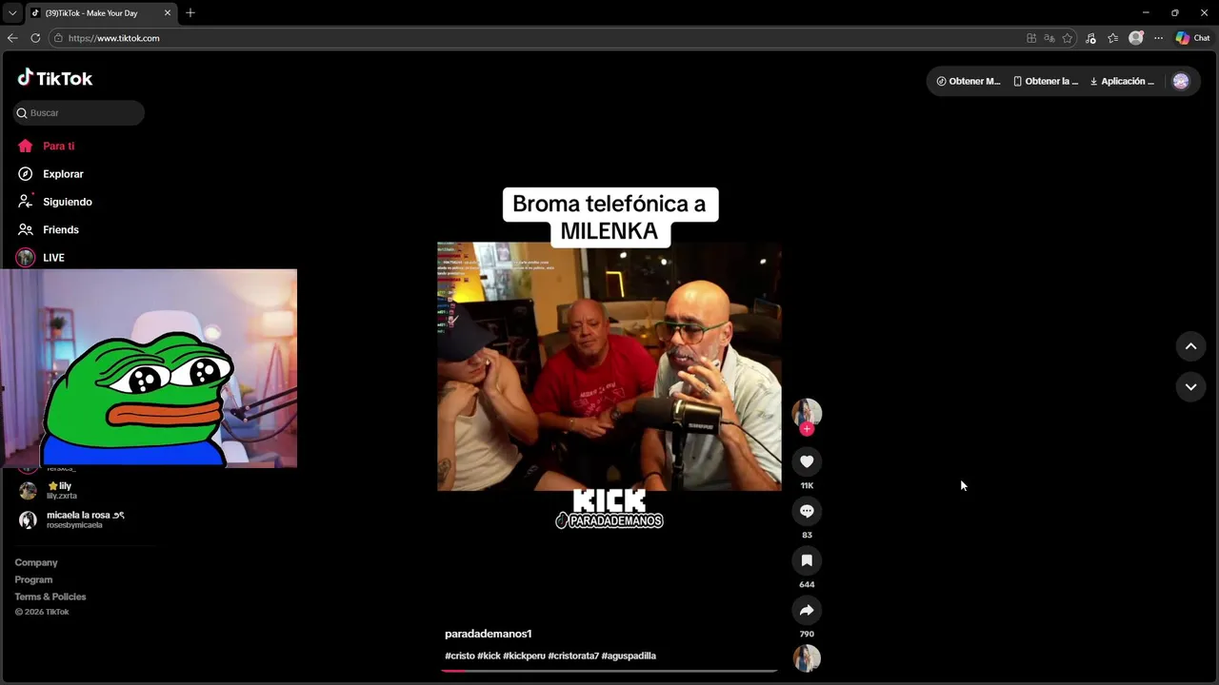Viewport: 1219px width, 685px height.
Task: Open the browser tab list dropdown
Action: coord(12,12)
